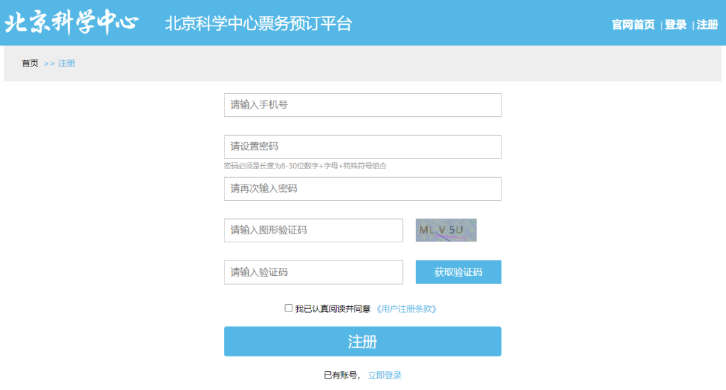Viewport: 726px width, 390px height.
Task: Tick the 我已认真阅读并同意 agreement checkbox
Action: click(x=288, y=308)
